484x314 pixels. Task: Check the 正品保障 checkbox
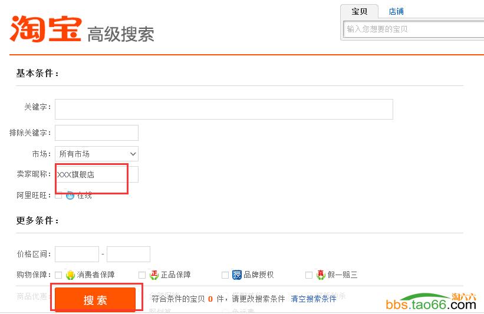click(142, 275)
